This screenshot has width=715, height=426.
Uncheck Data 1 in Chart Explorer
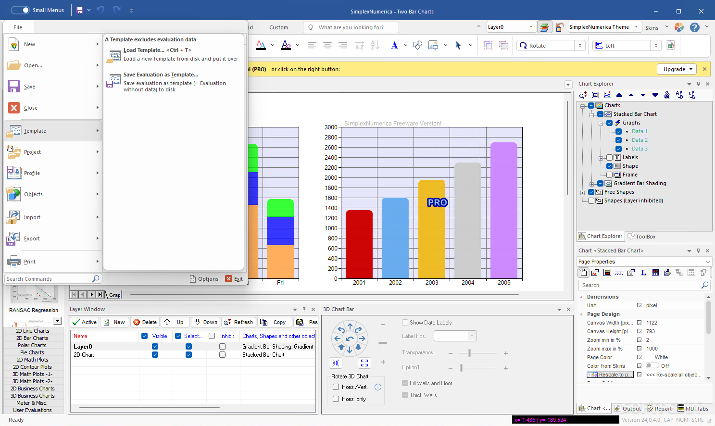pos(618,131)
